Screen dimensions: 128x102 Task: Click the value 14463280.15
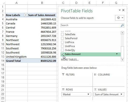[48, 23]
